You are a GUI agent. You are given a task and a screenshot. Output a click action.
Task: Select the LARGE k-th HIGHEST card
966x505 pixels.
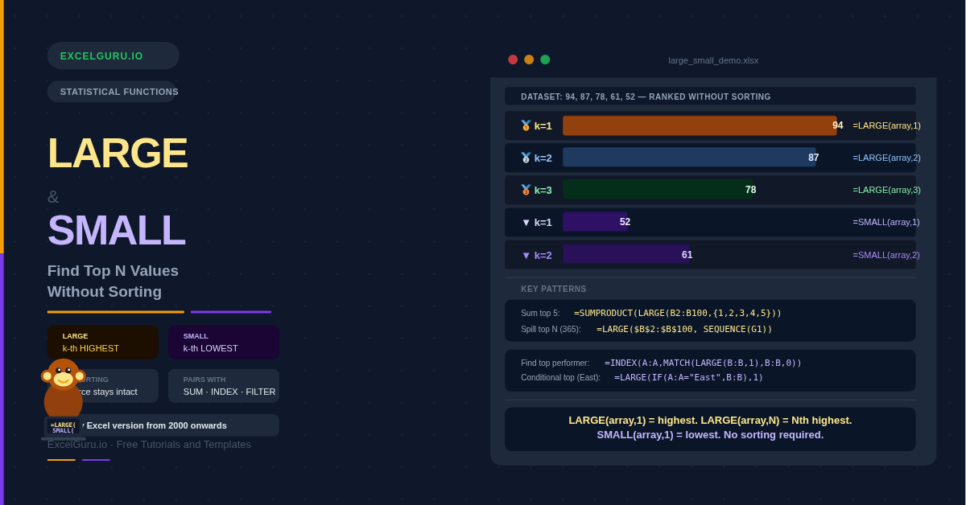click(102, 343)
